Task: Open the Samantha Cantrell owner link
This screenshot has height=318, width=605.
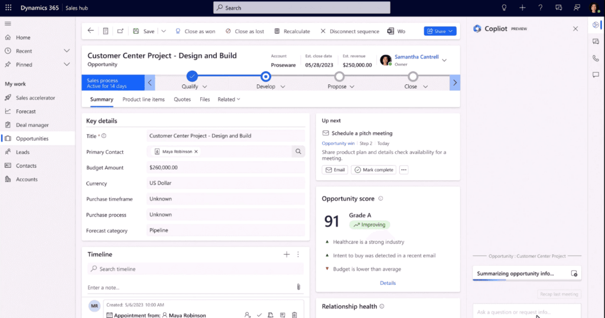Action: [417, 57]
